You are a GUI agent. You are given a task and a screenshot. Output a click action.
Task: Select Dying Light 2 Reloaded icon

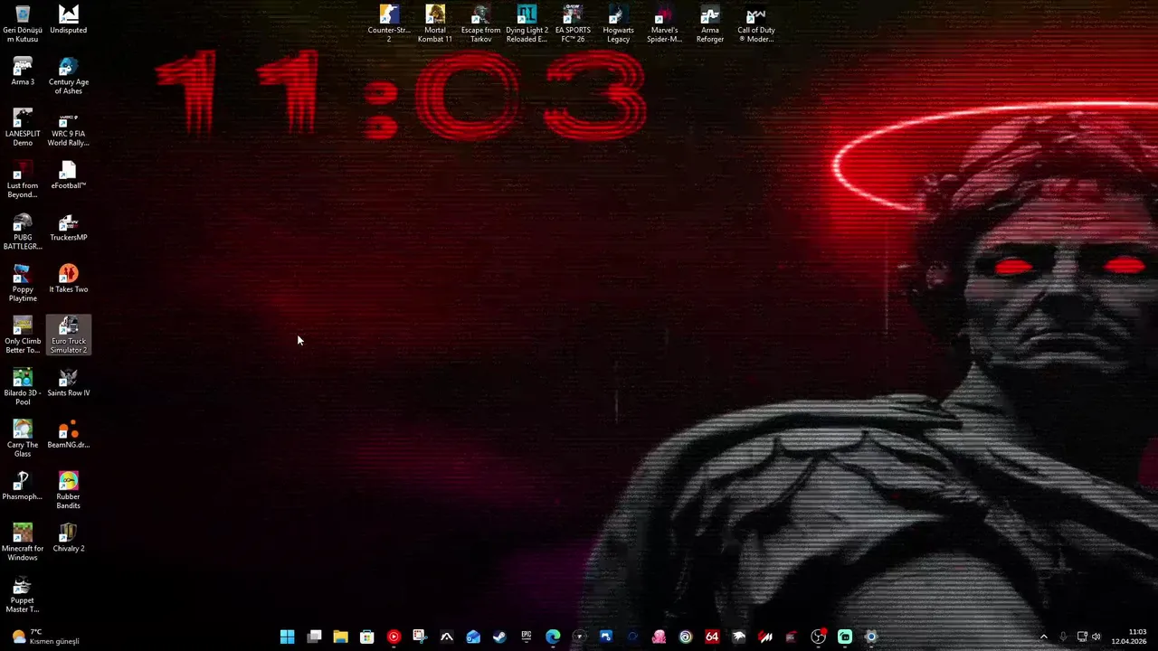tap(527, 24)
